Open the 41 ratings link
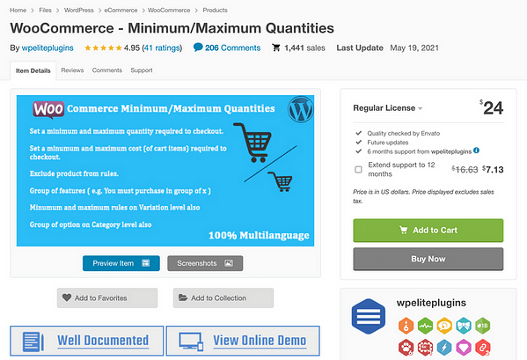 [162, 48]
